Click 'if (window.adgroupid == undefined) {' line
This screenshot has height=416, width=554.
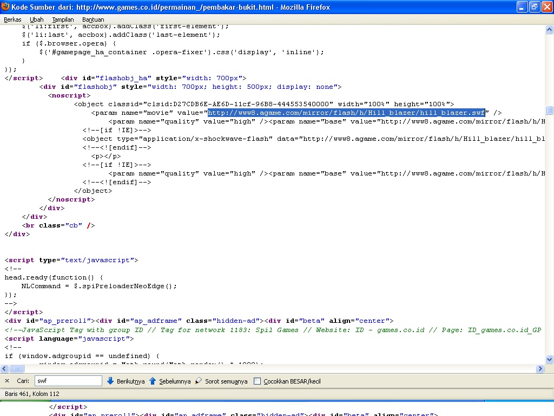[82, 356]
